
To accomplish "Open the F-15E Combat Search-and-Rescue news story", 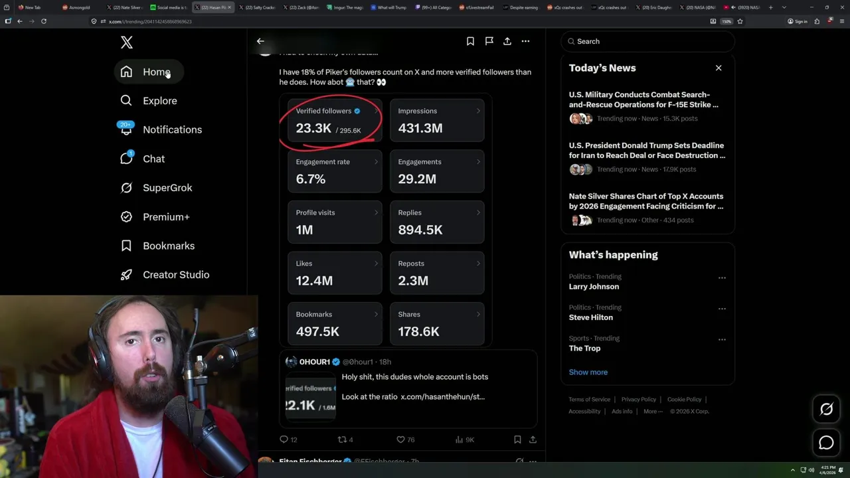I will coord(647,106).
